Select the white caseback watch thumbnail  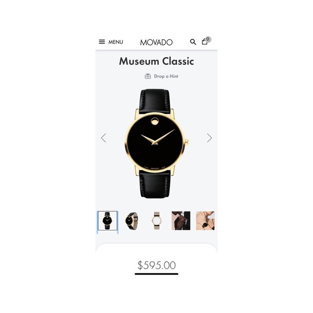pyautogui.click(x=156, y=221)
